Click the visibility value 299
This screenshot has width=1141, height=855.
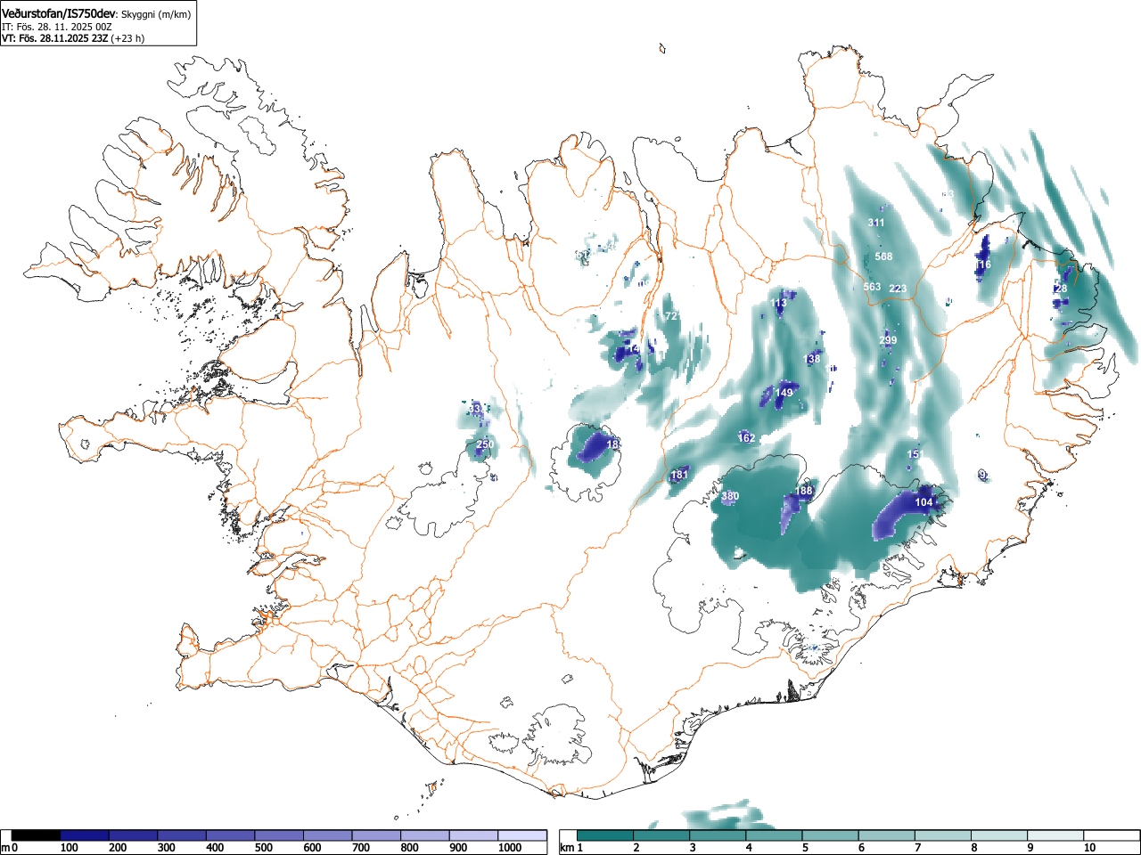pos(888,340)
